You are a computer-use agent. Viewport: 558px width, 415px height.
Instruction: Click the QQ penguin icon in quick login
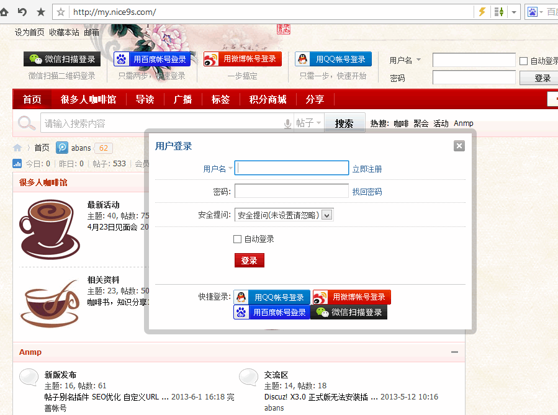(240, 297)
